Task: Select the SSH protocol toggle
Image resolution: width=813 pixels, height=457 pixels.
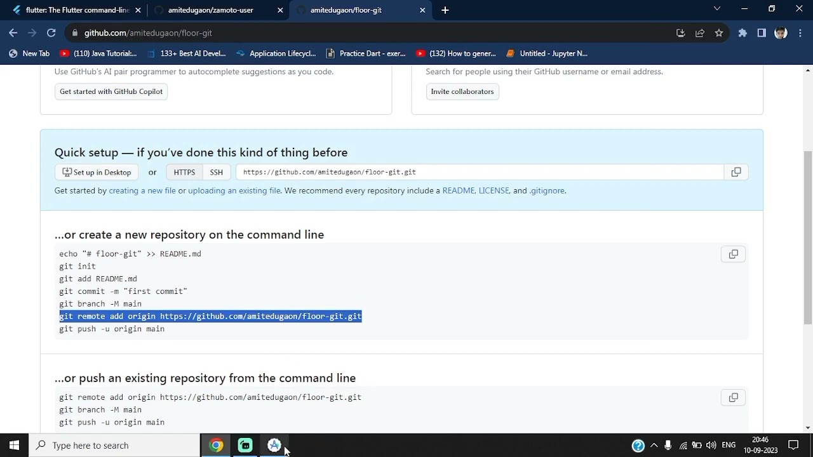Action: tap(217, 172)
